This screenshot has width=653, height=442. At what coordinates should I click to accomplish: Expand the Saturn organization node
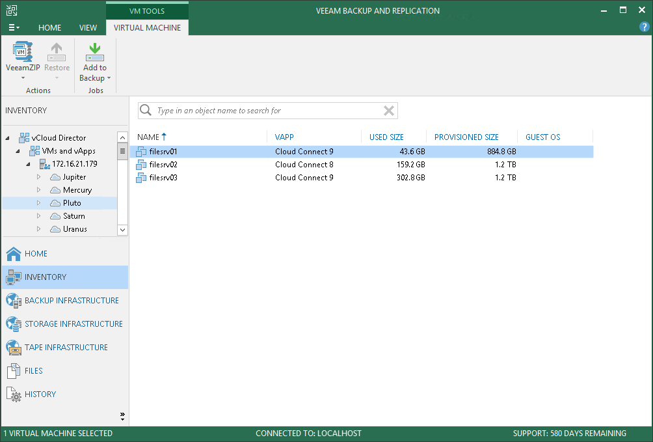[39, 215]
